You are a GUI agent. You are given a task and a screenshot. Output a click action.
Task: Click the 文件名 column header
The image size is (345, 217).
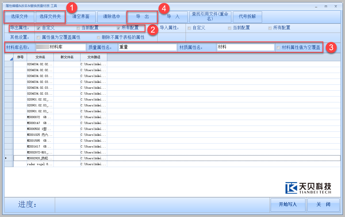click(x=40, y=57)
